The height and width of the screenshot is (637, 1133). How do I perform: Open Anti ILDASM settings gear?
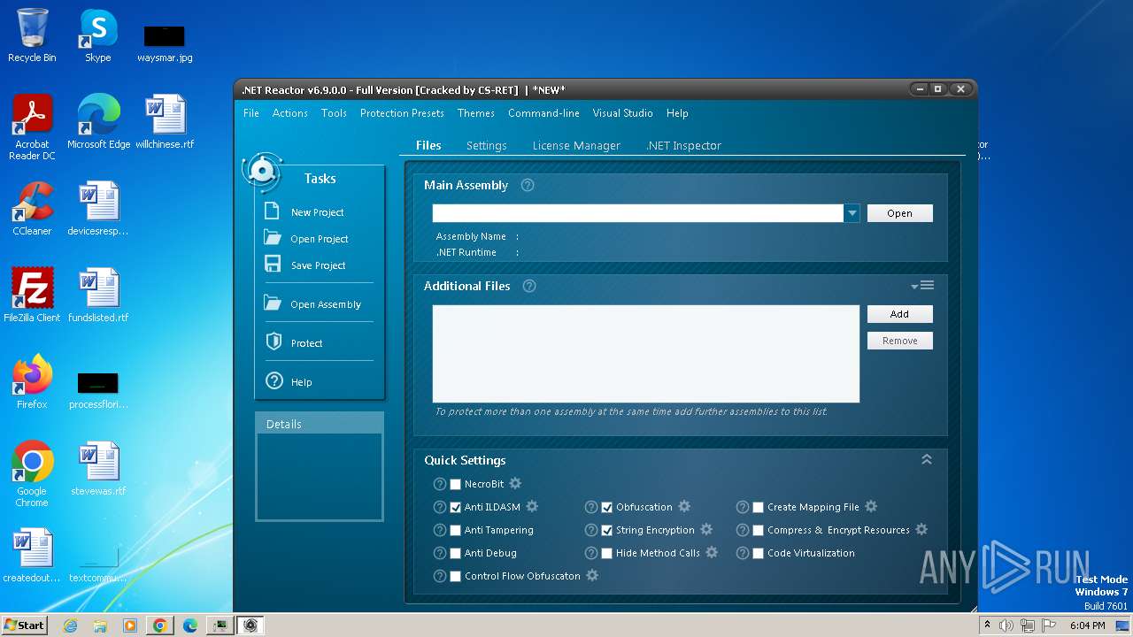point(532,507)
